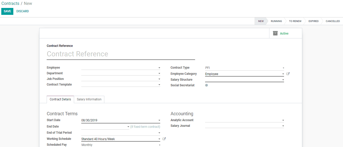
Task: Click the Contract Terms heading
Action: point(62,114)
